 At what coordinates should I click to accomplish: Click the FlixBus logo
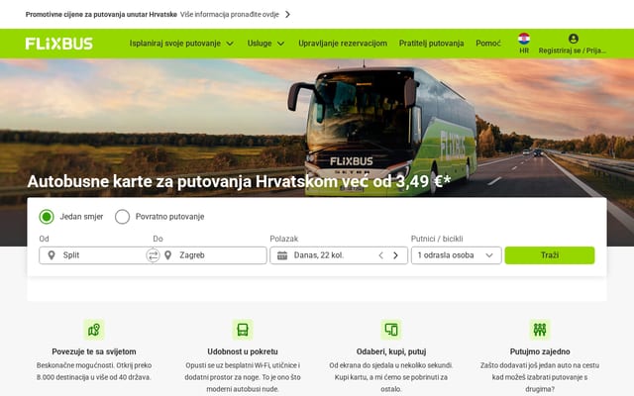pyautogui.click(x=59, y=44)
